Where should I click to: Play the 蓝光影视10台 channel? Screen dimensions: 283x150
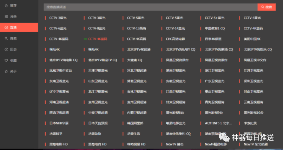[254, 113]
